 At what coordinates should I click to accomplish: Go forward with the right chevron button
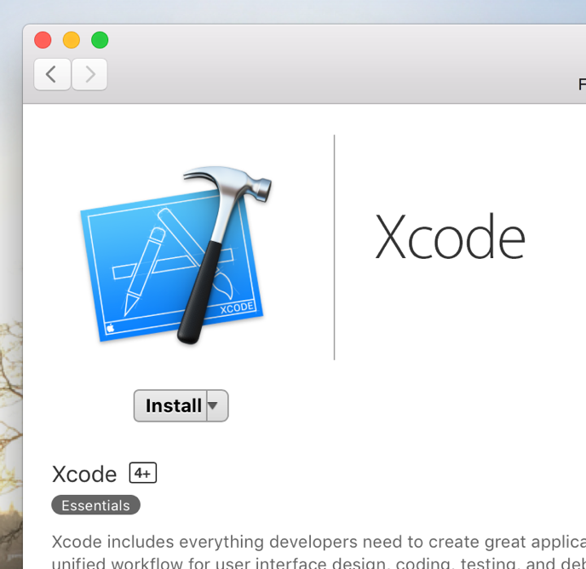click(89, 74)
